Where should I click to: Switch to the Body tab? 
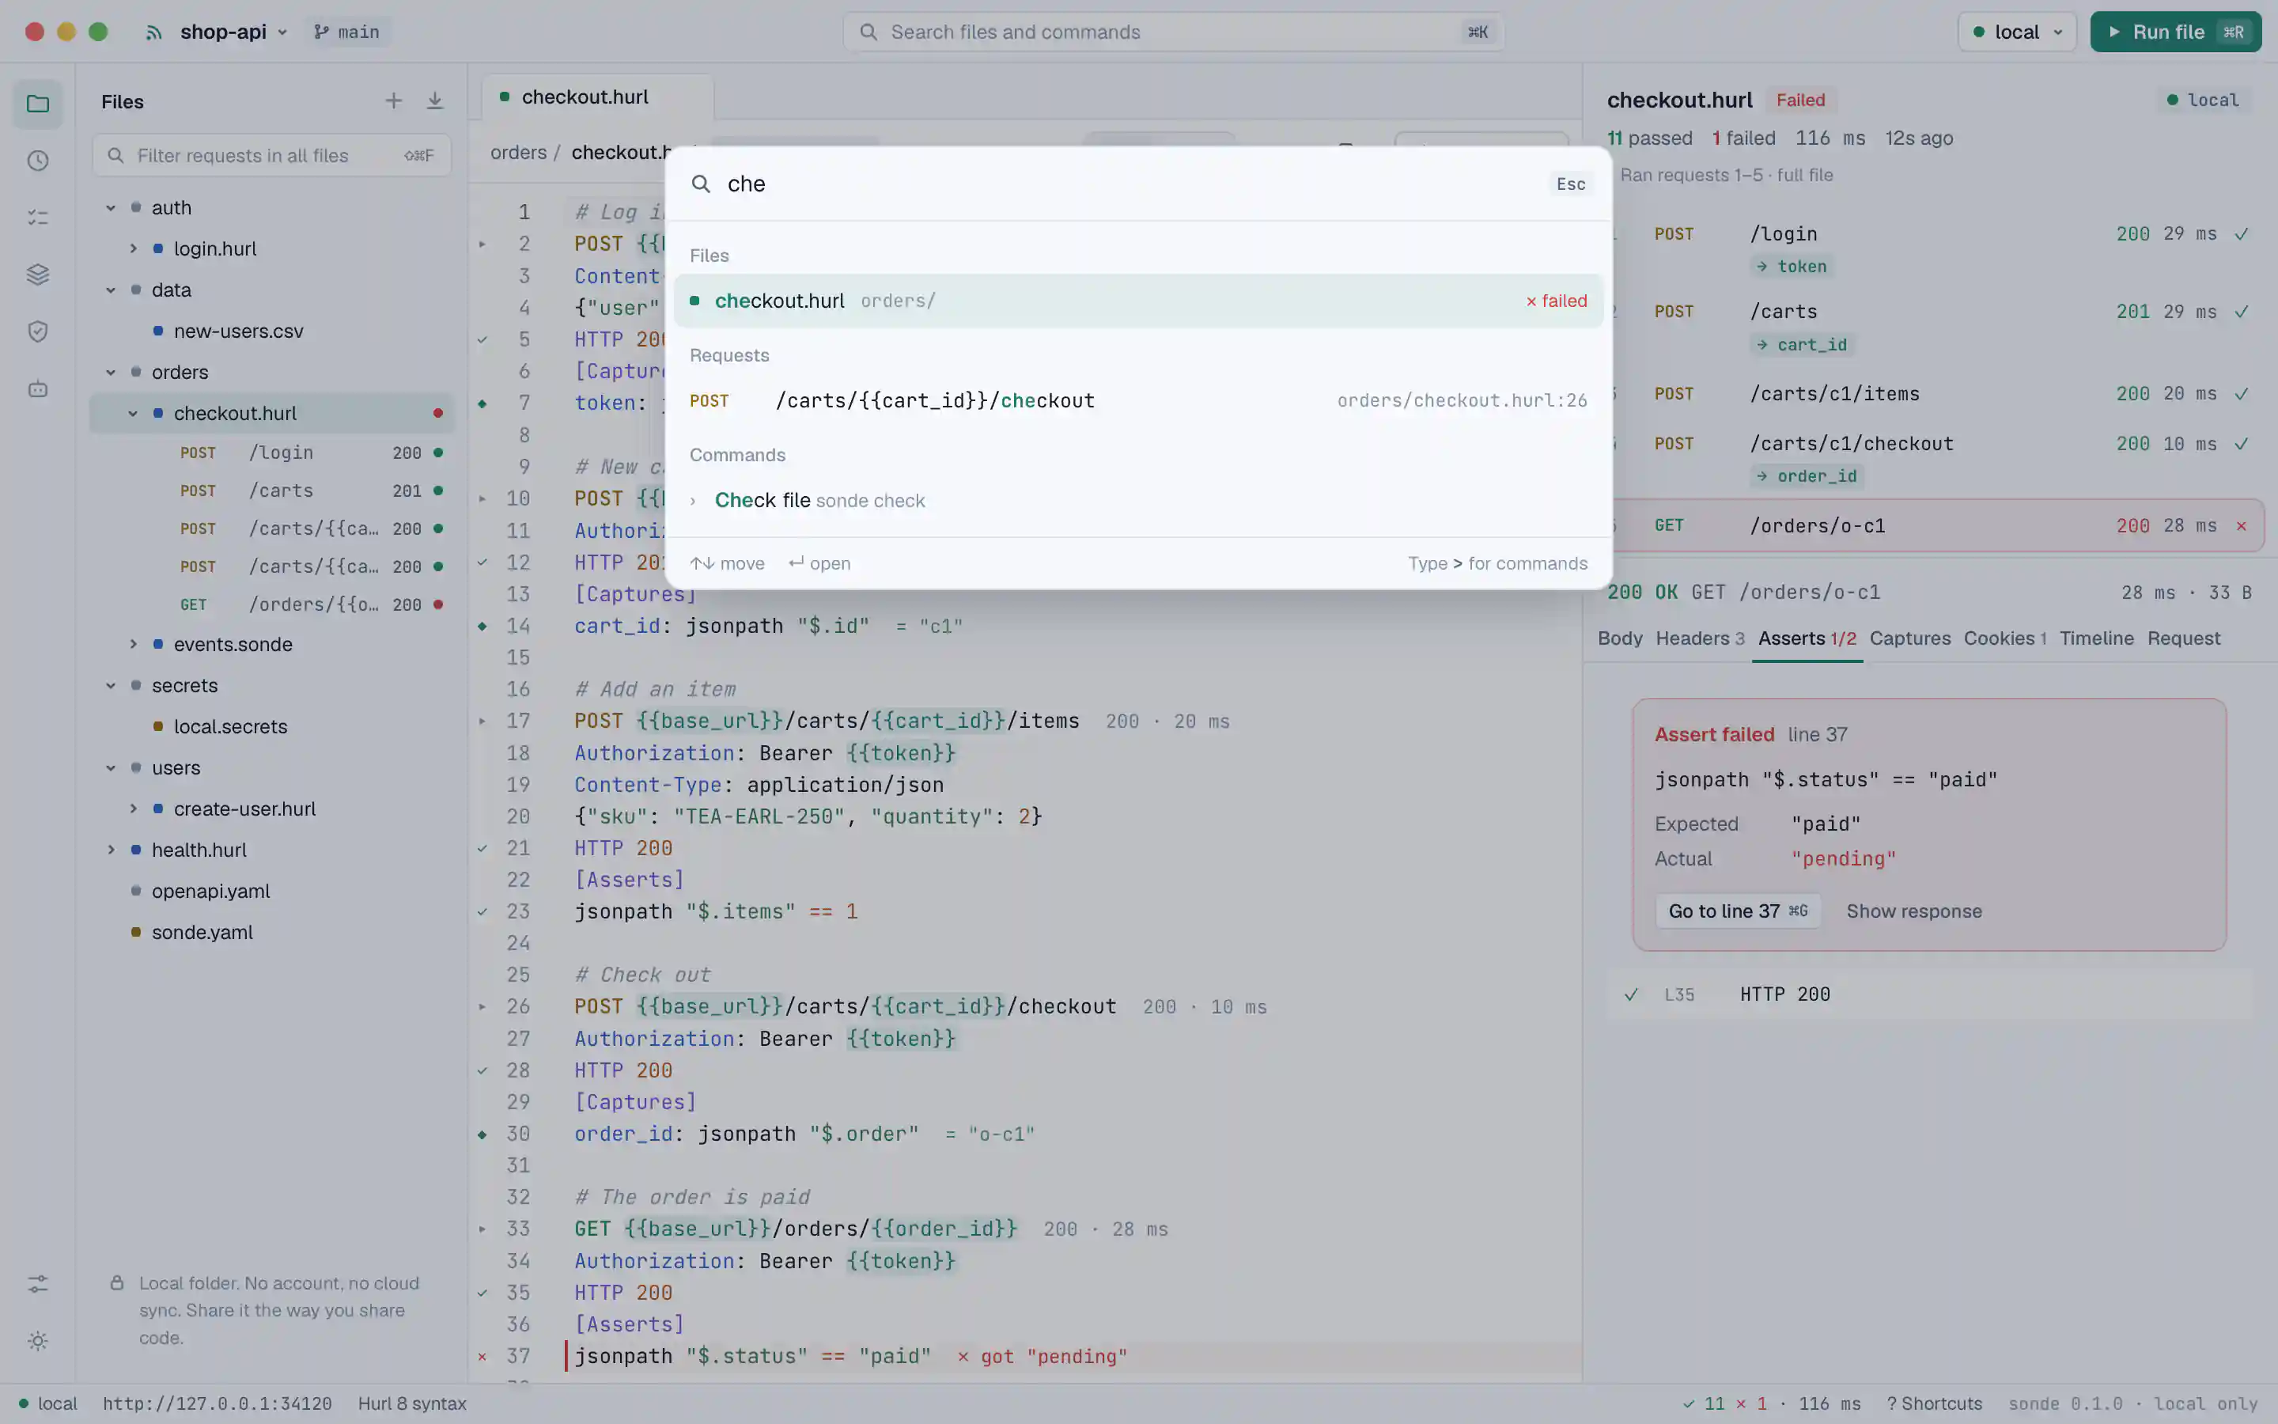pyautogui.click(x=1620, y=638)
